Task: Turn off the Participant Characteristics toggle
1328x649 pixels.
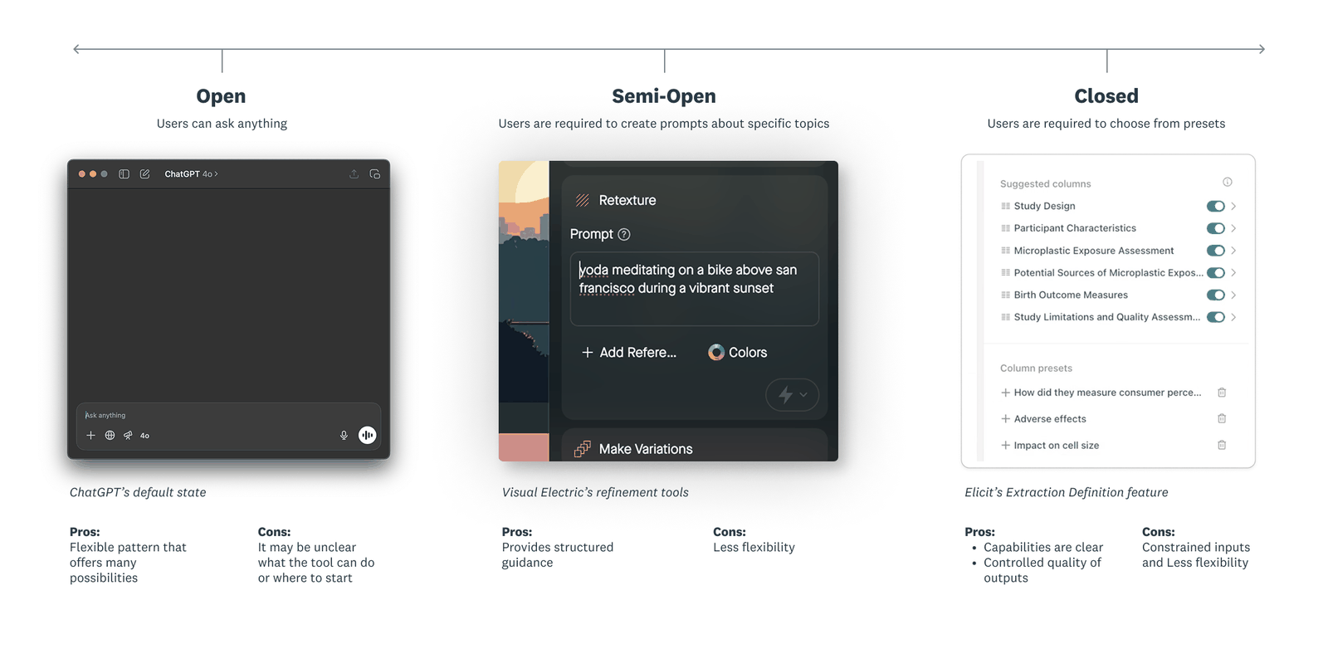Action: [x=1216, y=228]
